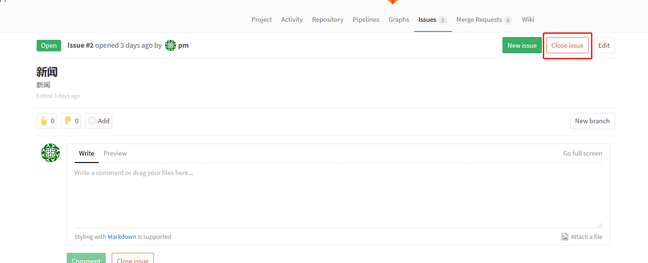
Task: Create a New branch for the issue
Action: [592, 121]
